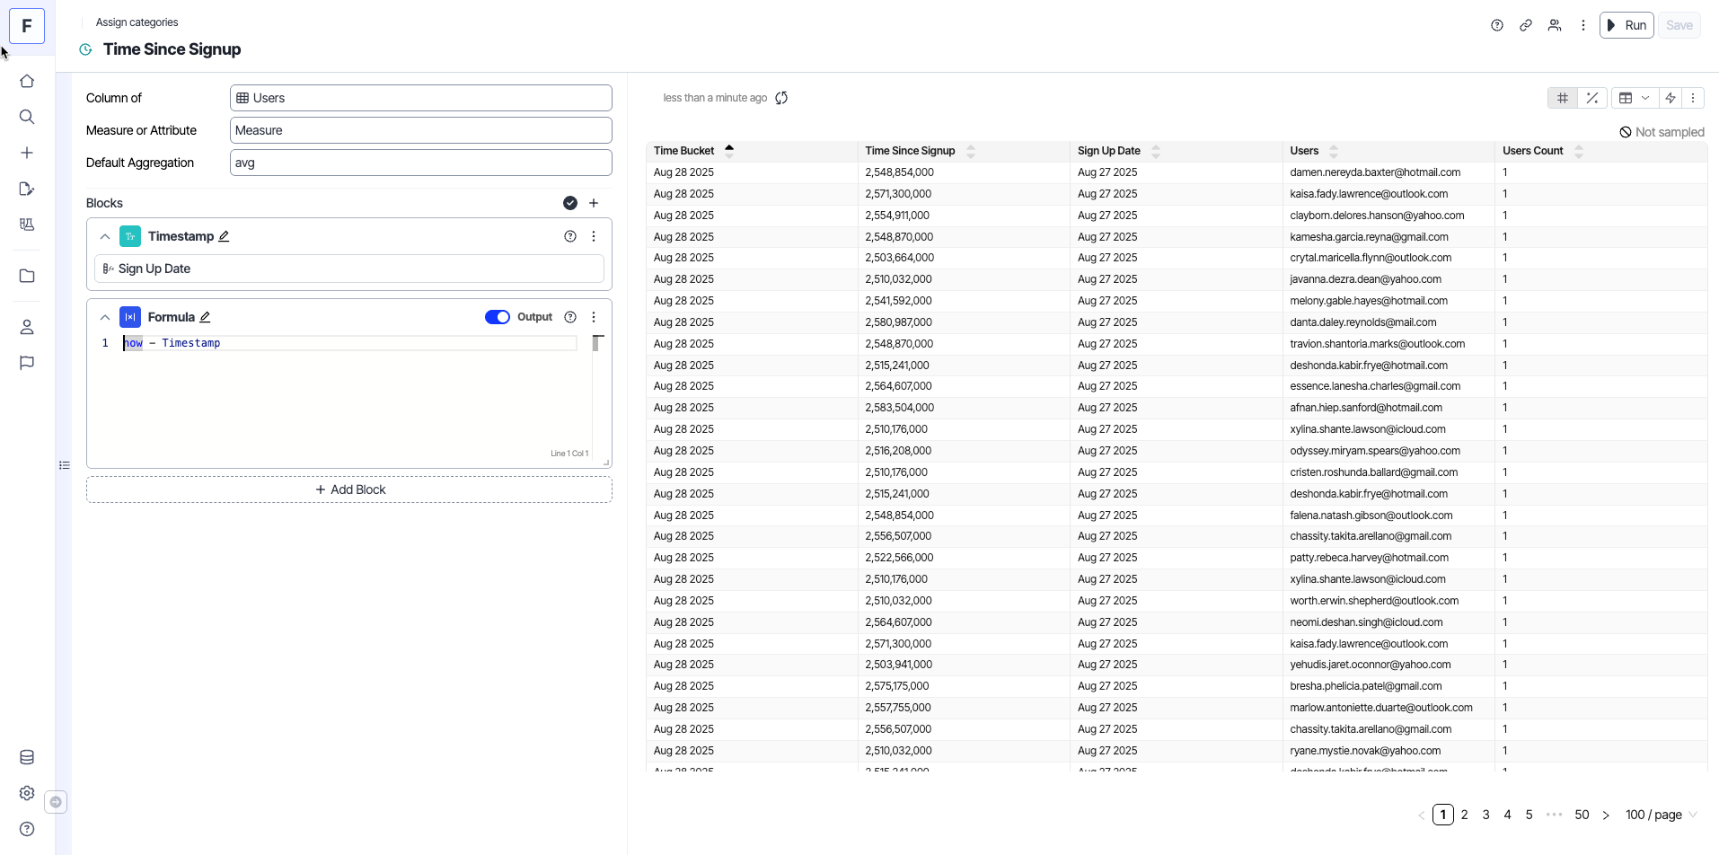Click the Run button
Image resolution: width=1719 pixels, height=855 pixels.
coord(1626,25)
